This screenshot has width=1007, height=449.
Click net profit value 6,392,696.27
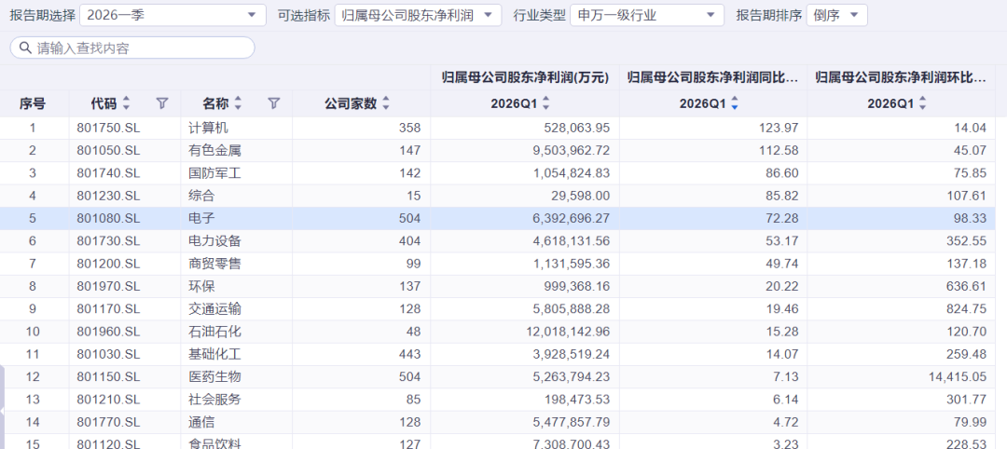pos(571,219)
